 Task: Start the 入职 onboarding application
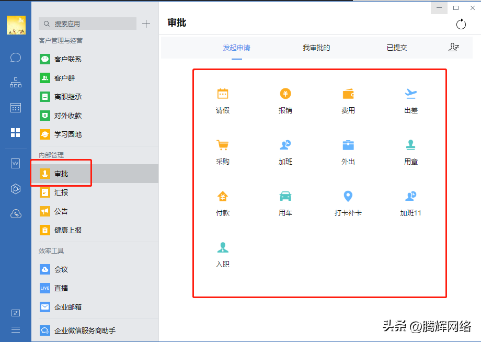[223, 255]
